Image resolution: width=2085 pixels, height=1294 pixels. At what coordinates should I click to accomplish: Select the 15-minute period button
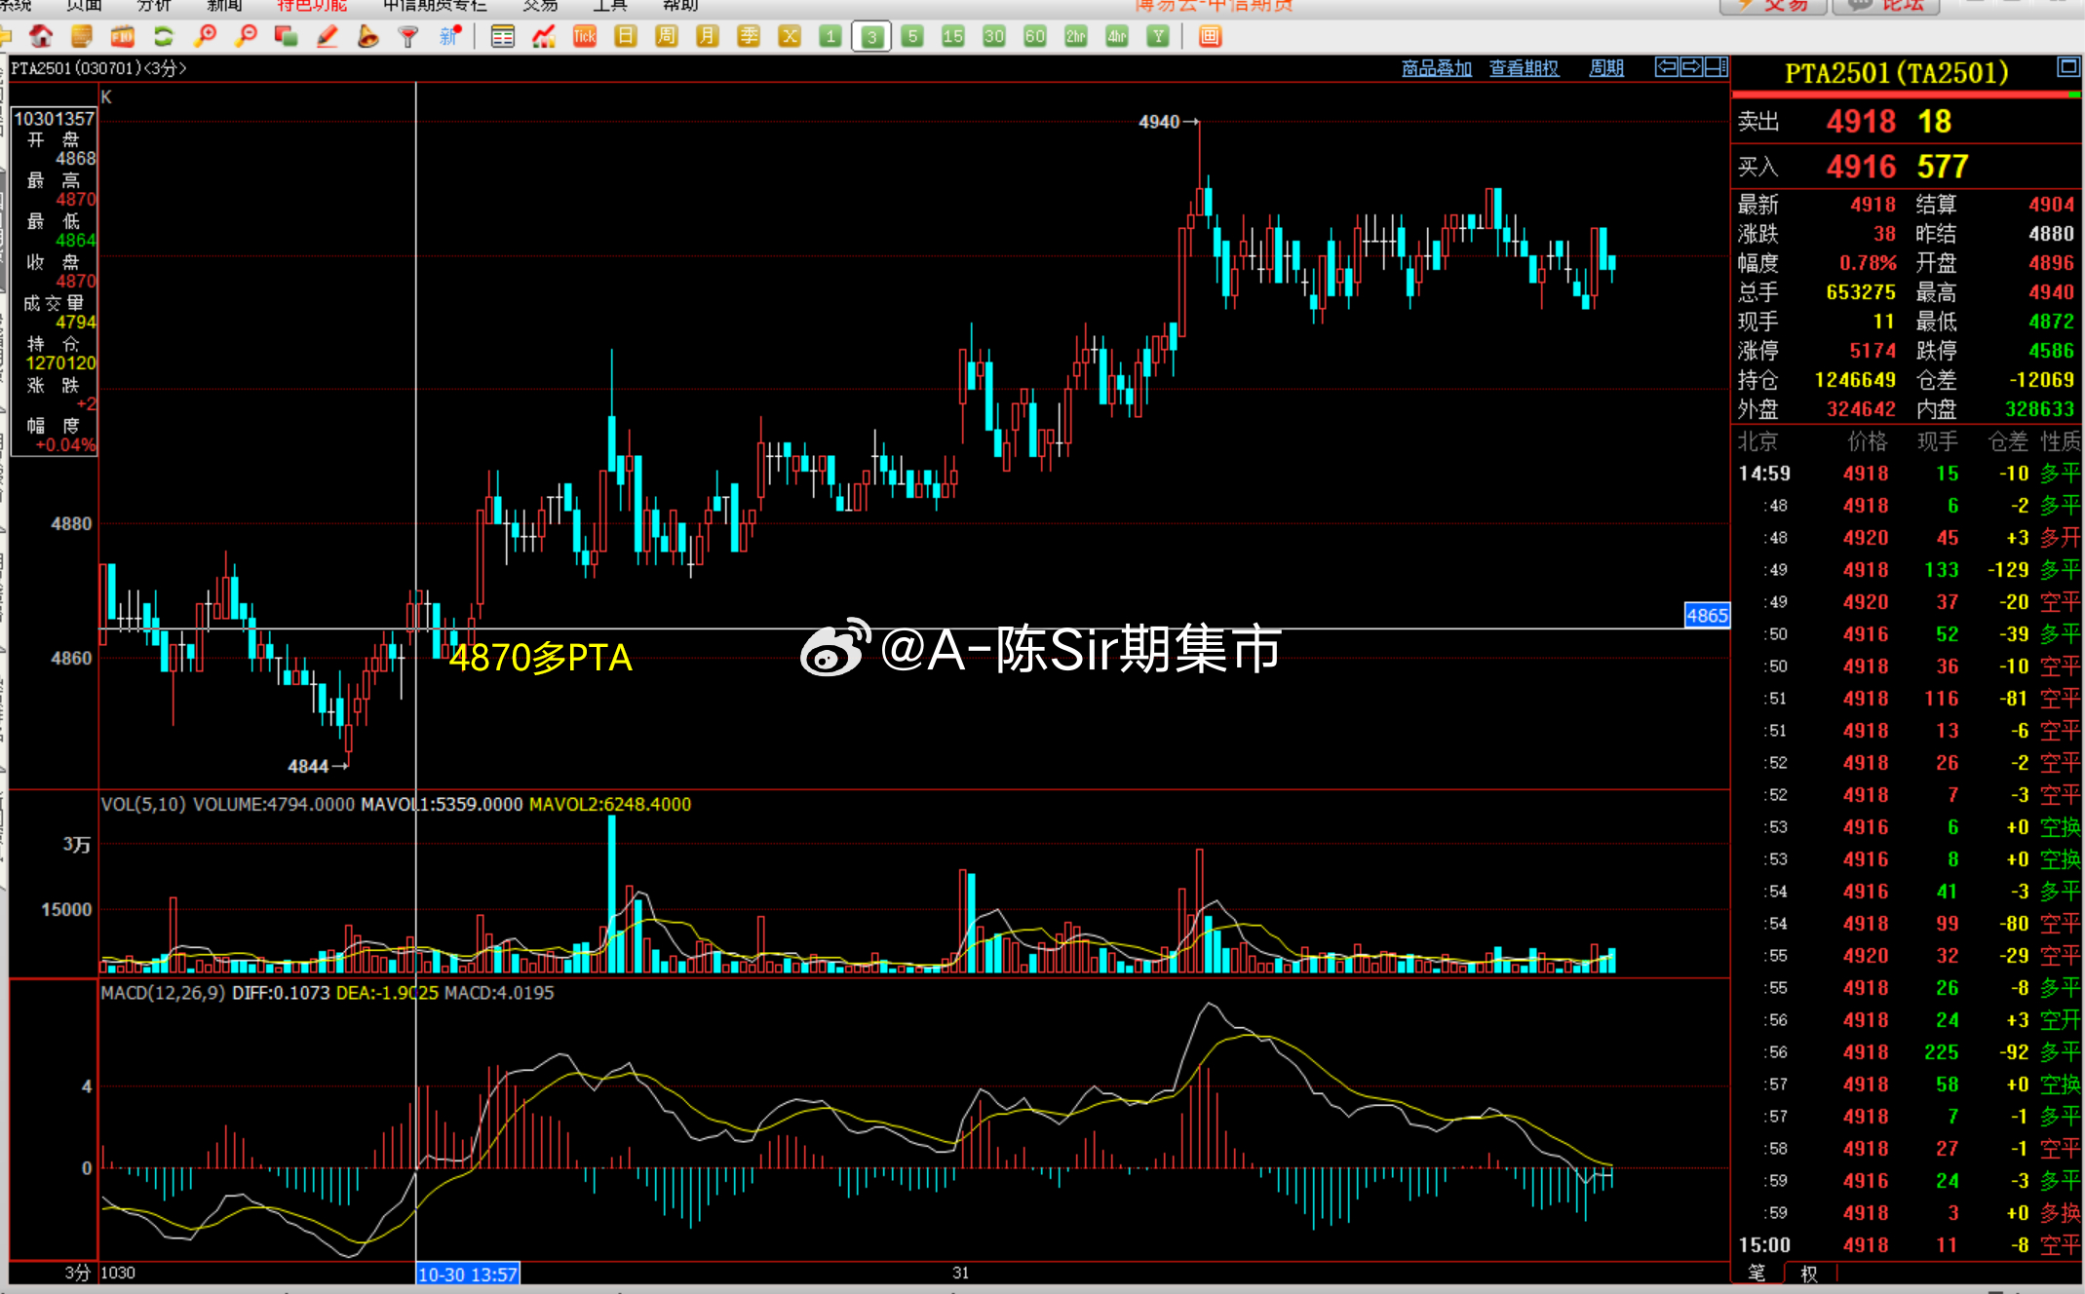[953, 37]
